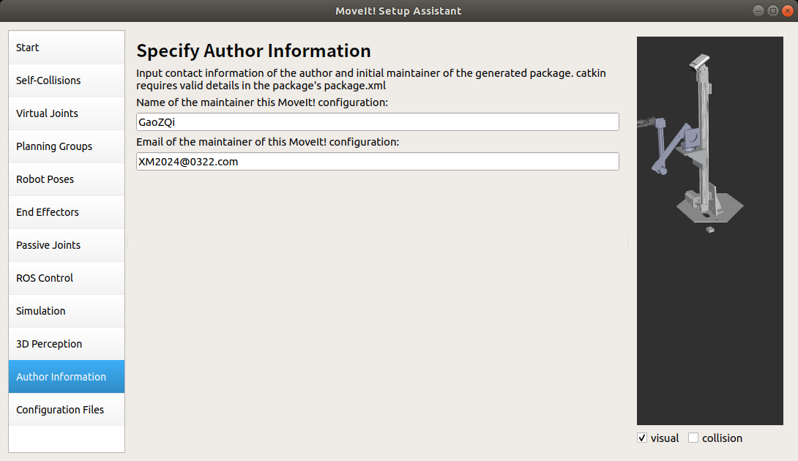Minimize the Setup Assistant window

pos(758,11)
